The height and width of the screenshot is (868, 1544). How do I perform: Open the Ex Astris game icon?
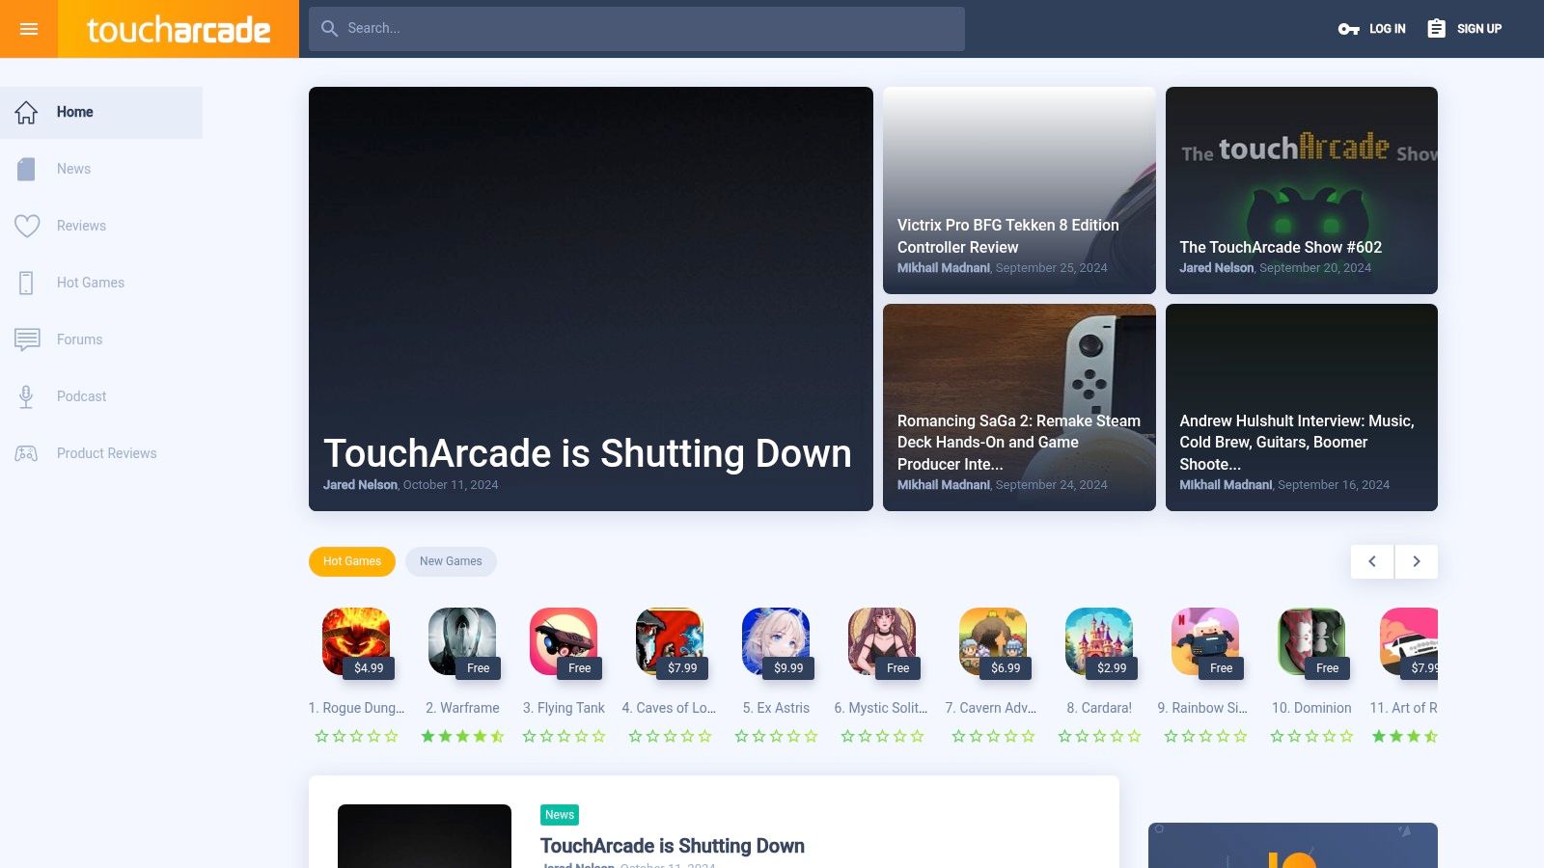pyautogui.click(x=775, y=641)
